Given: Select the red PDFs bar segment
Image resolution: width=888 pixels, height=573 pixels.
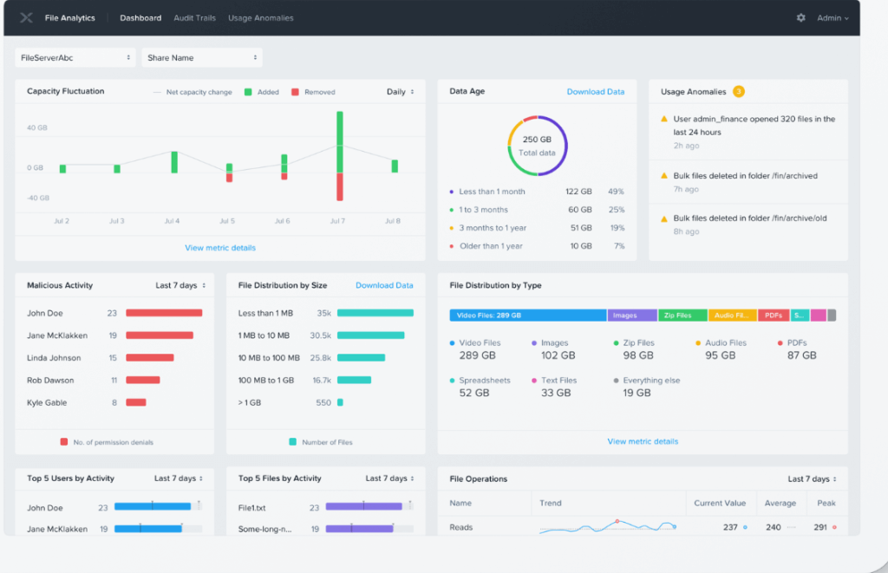Looking at the screenshot, I should click(774, 316).
